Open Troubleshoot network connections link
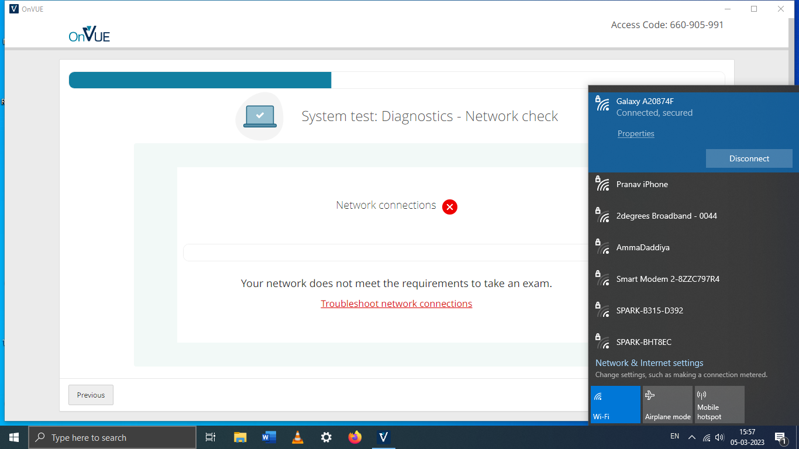This screenshot has width=799, height=449. click(x=396, y=303)
